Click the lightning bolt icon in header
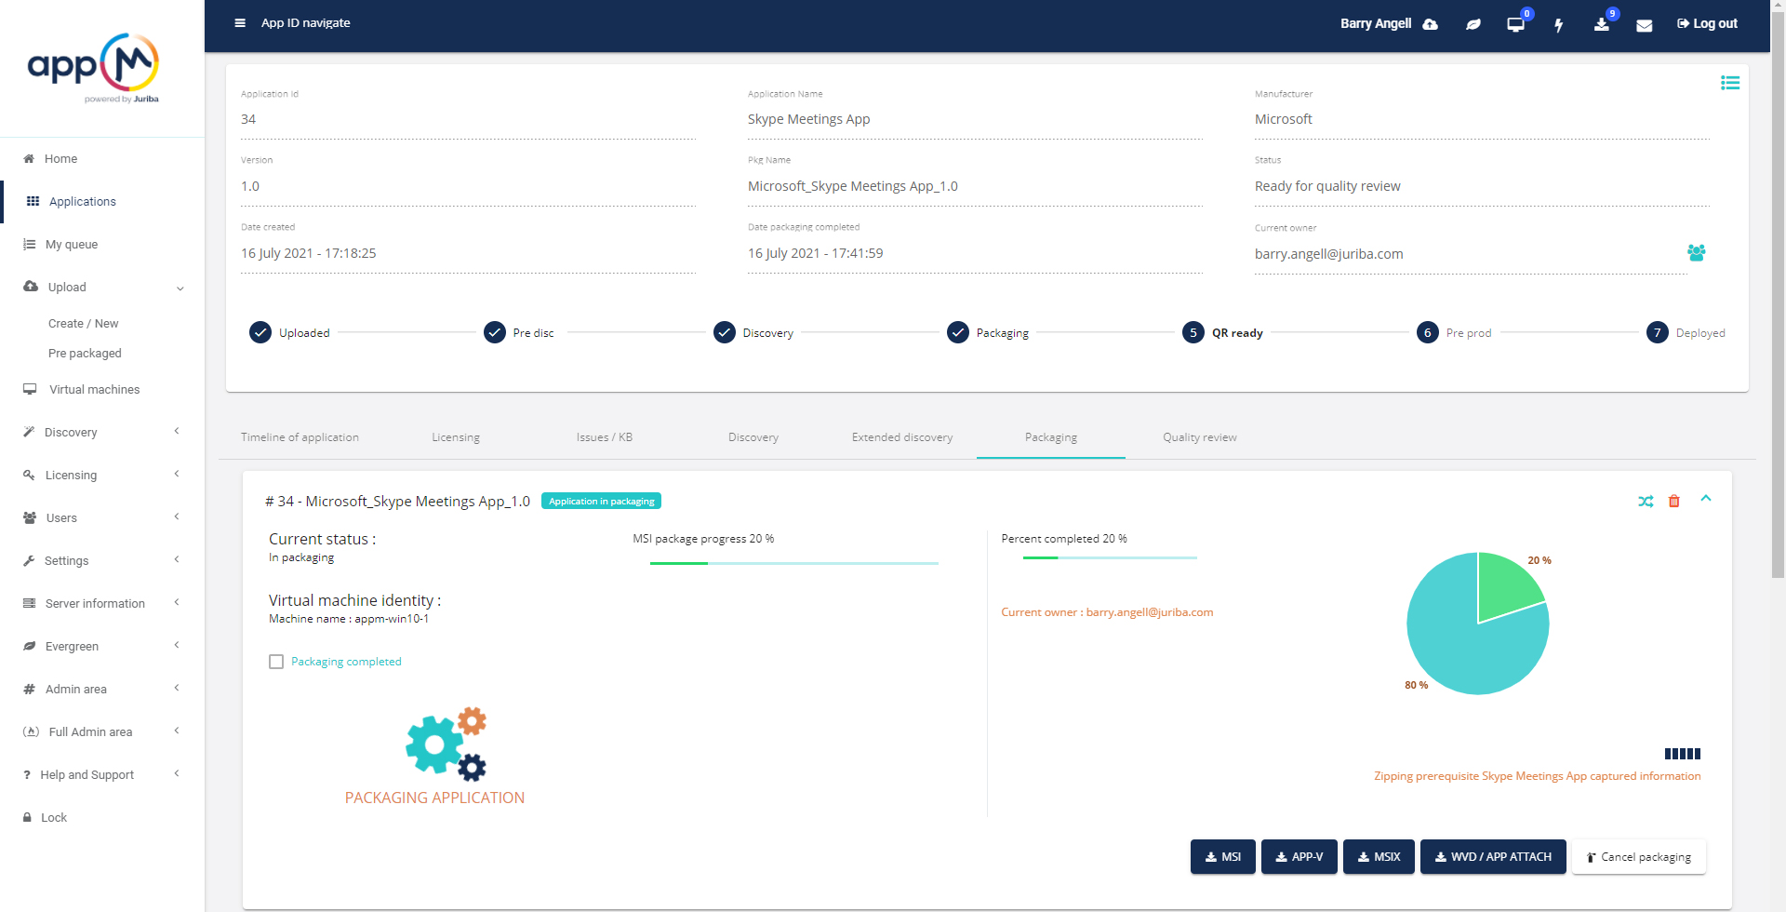1786x912 pixels. tap(1558, 25)
